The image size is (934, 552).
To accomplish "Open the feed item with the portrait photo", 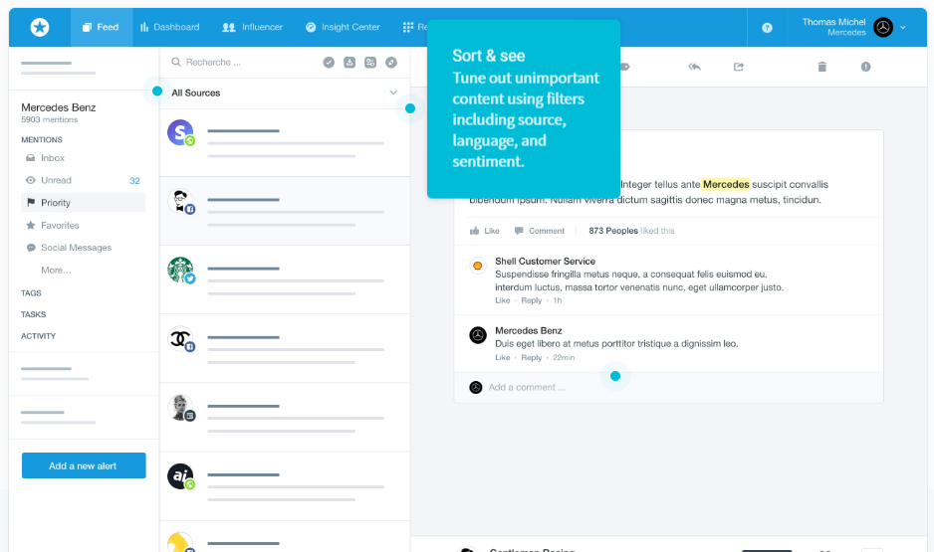I will [285, 418].
